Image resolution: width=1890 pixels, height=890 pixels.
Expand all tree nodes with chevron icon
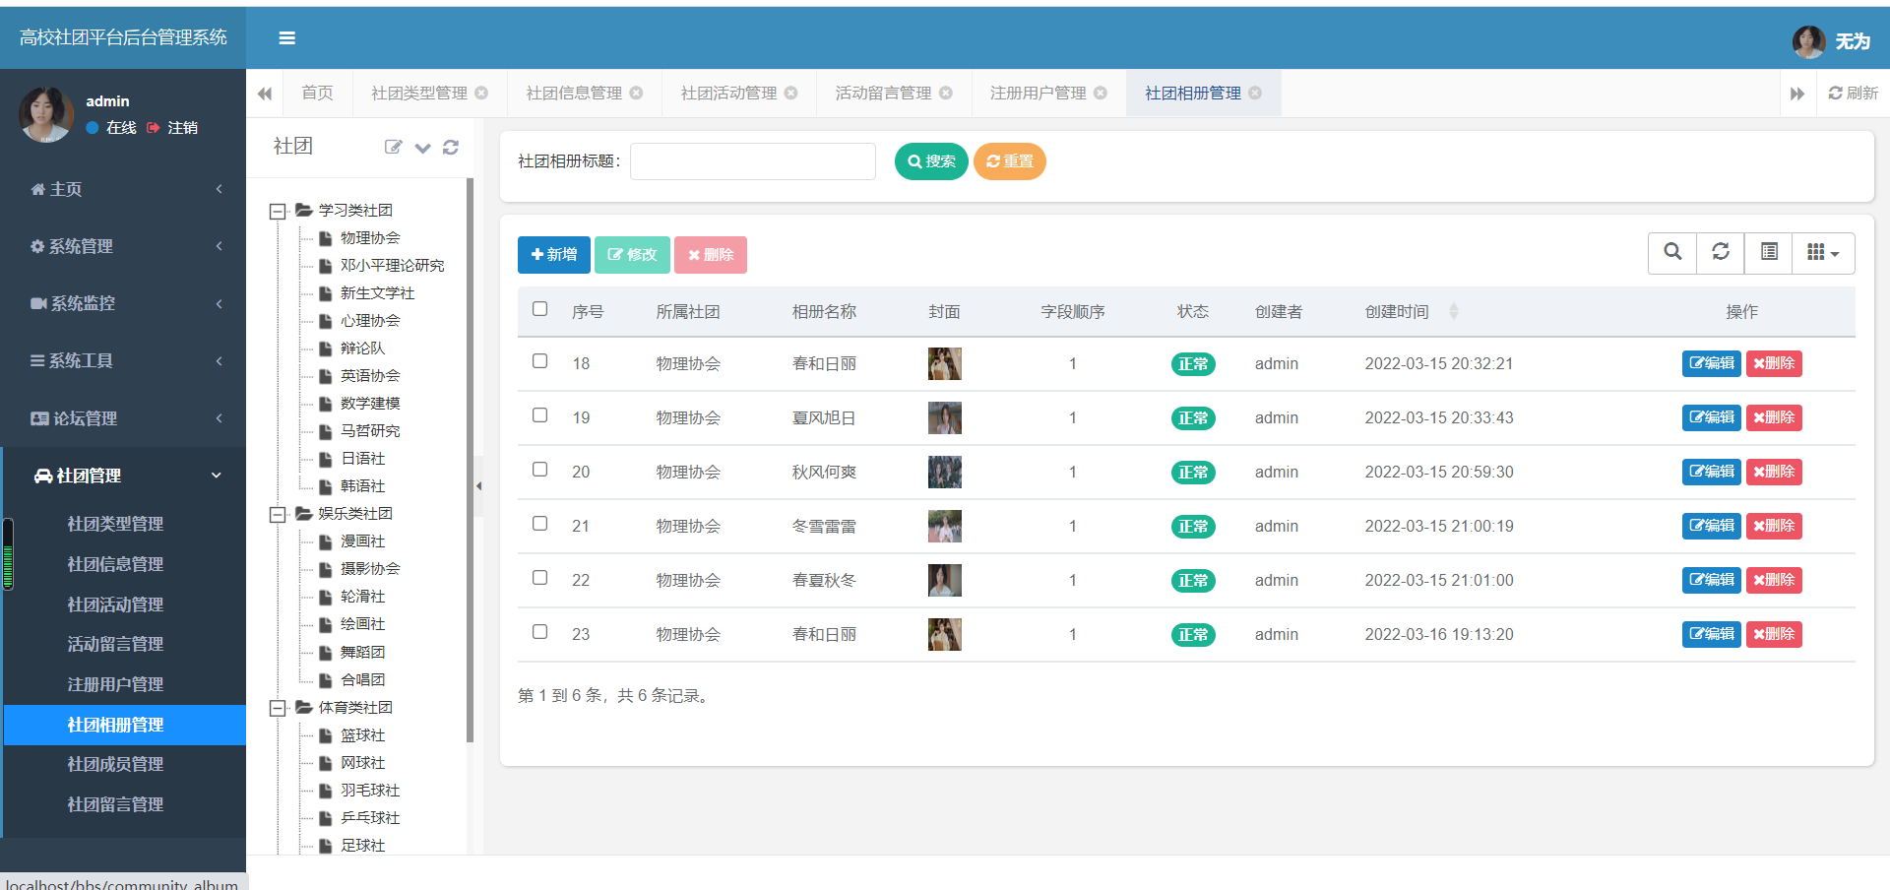(x=422, y=148)
